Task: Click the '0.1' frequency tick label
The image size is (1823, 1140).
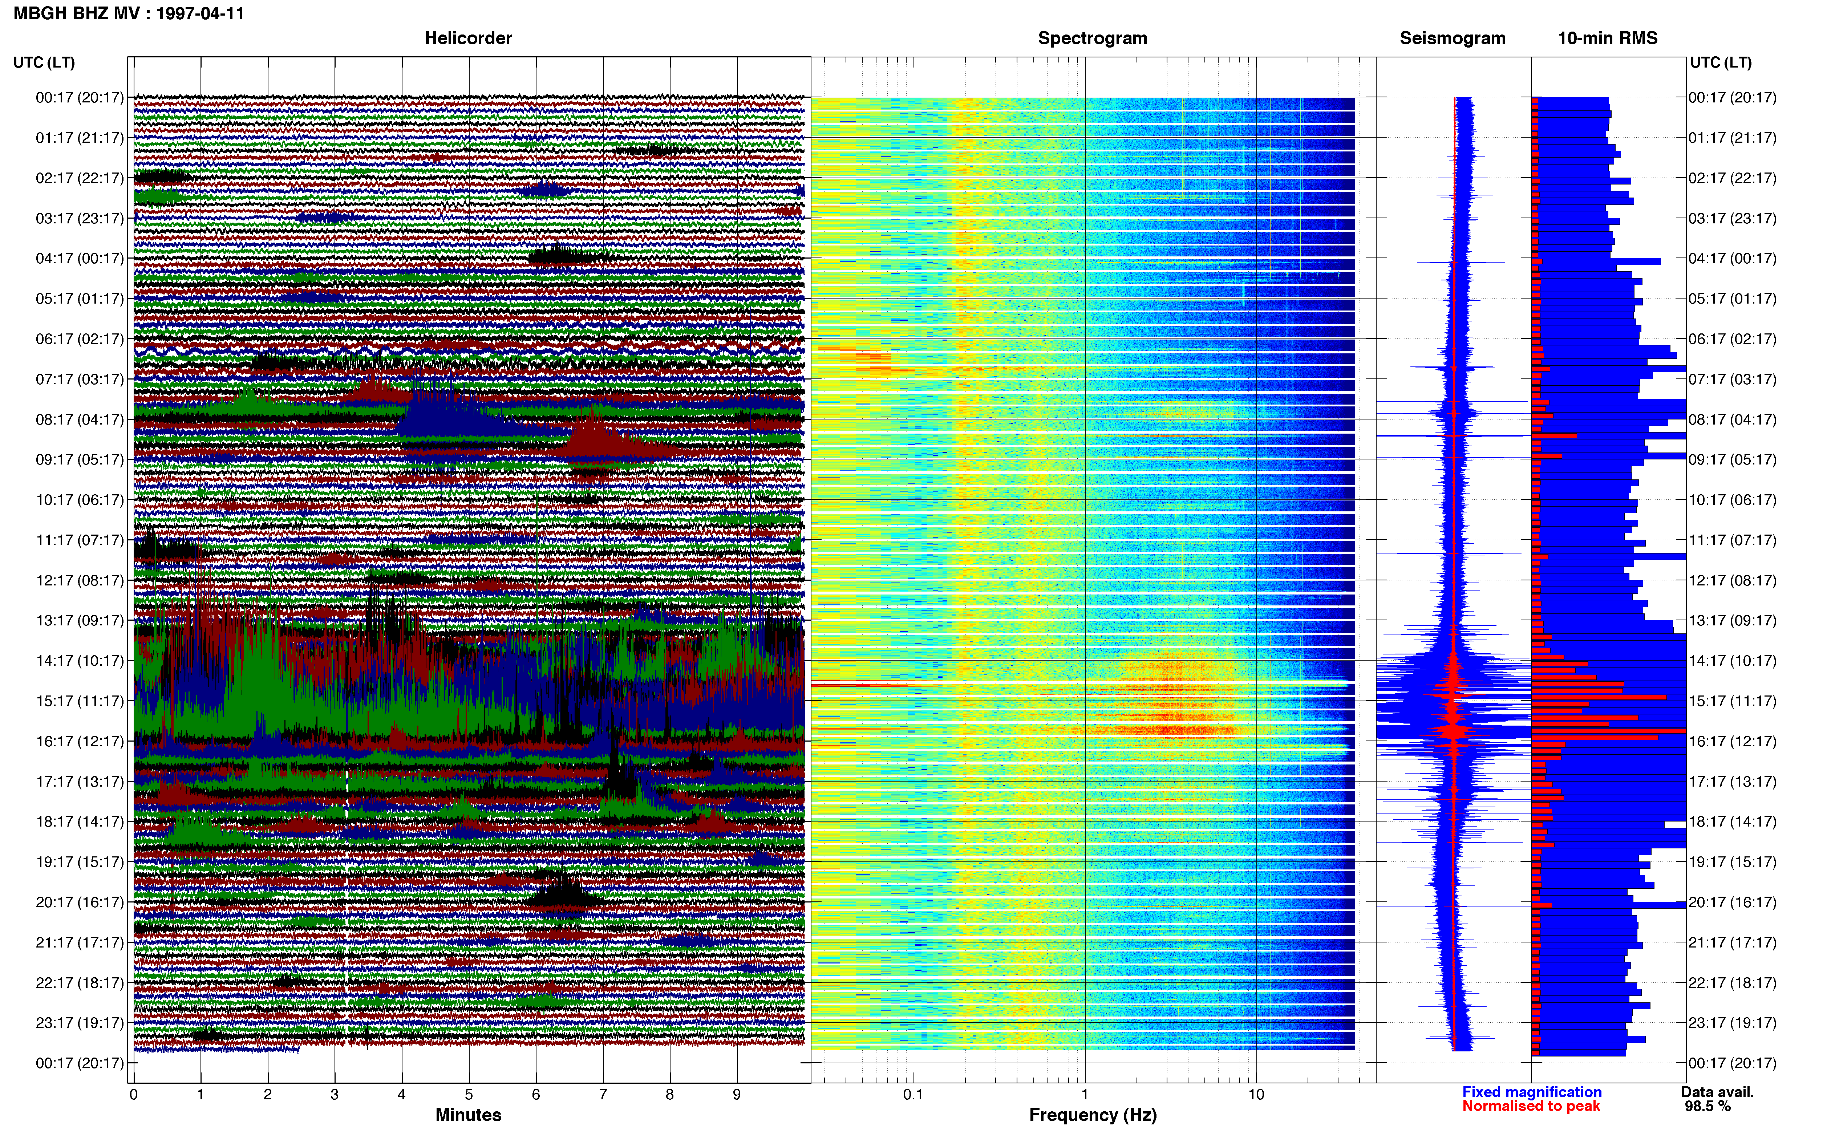Action: tap(913, 1095)
